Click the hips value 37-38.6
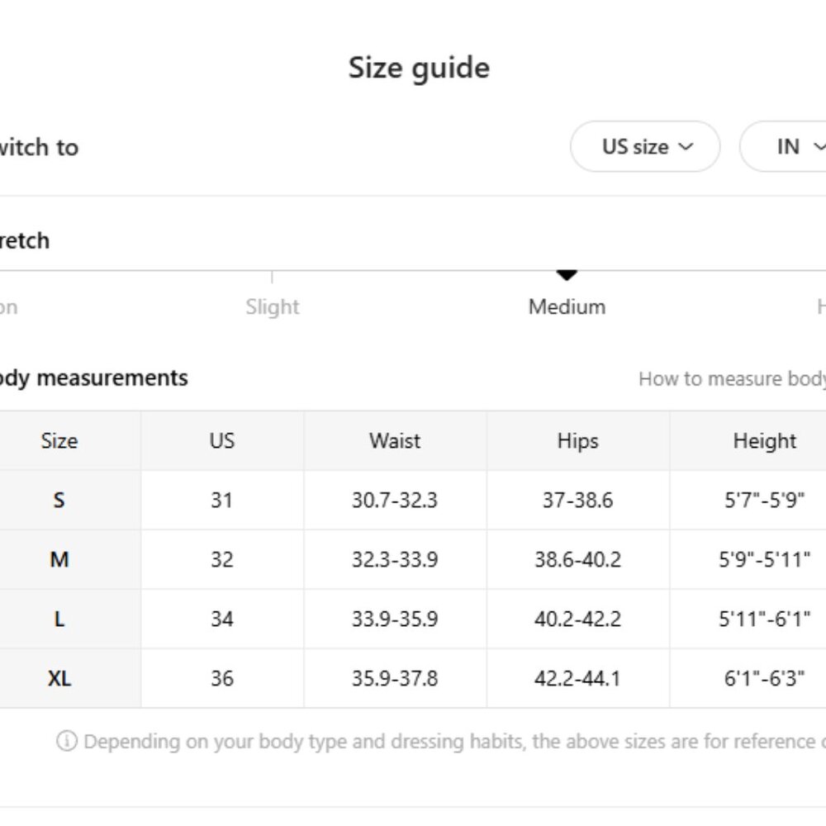Screen dimensions: 826x826 [578, 500]
